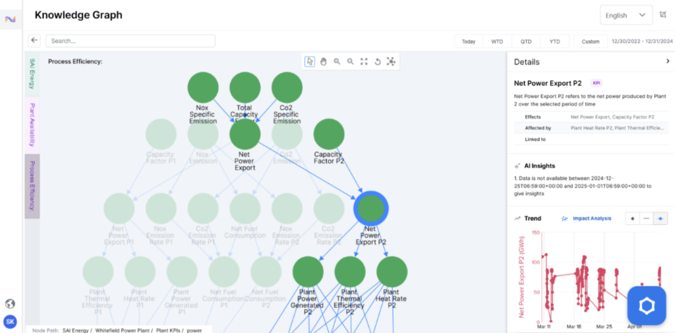
Task: Select the Total Capacity Factor node
Action: pyautogui.click(x=245, y=88)
